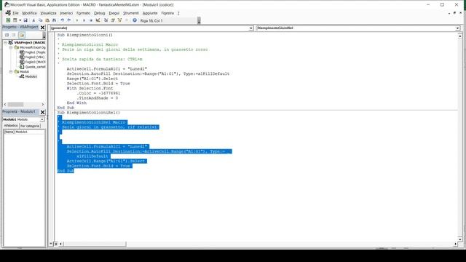Image resolution: width=466 pixels, height=262 pixels.
Task: Open the Visualizza menu
Action: (48, 13)
